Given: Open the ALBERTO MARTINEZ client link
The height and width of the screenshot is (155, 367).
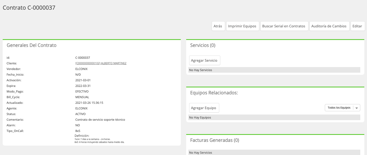Looking at the screenshot, I should pyautogui.click(x=101, y=63).
